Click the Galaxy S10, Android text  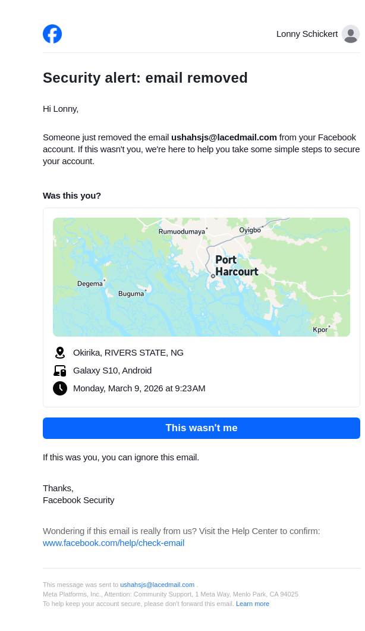(112, 371)
